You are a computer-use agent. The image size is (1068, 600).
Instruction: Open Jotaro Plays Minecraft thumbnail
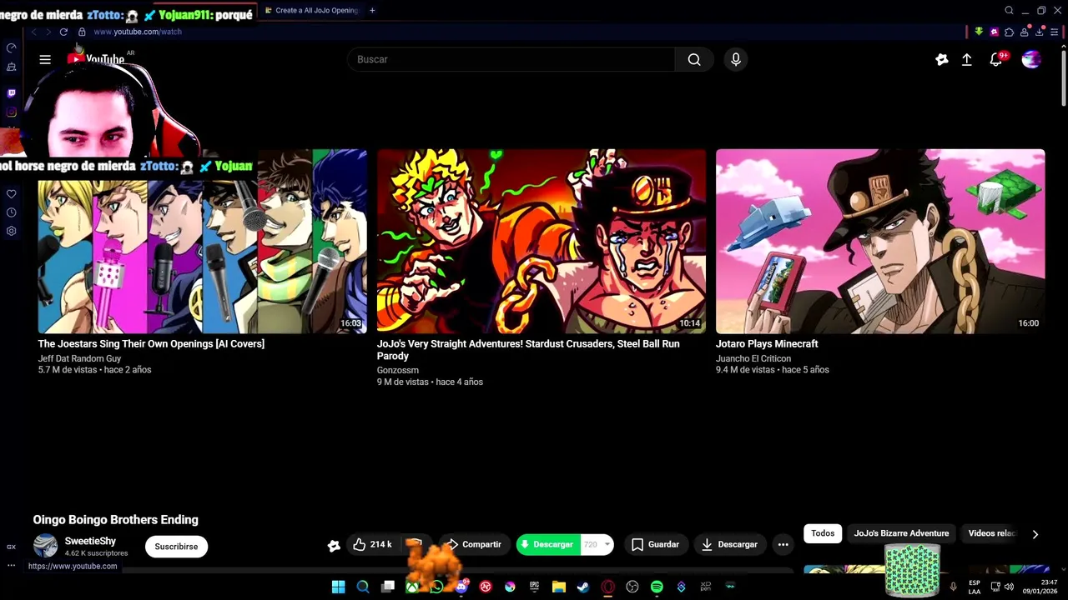(880, 242)
